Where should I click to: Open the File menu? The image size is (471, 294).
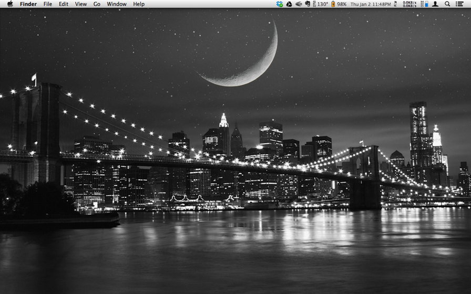(x=48, y=4)
